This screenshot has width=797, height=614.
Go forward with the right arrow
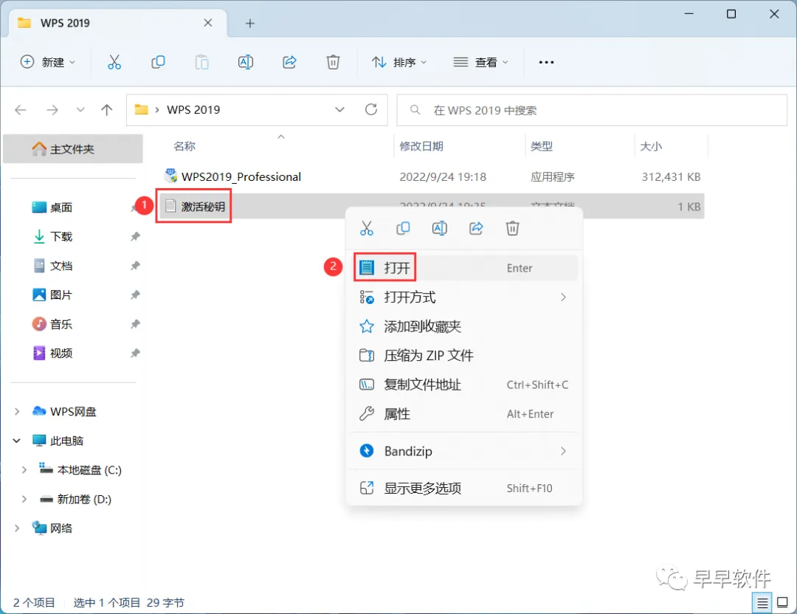click(52, 110)
